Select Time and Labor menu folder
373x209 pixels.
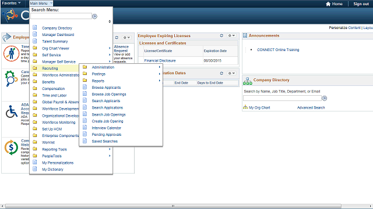coord(54,95)
